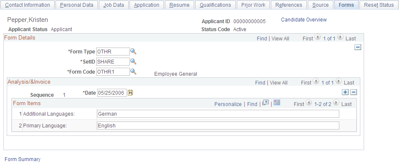Click Find in Form Items header

(252, 104)
